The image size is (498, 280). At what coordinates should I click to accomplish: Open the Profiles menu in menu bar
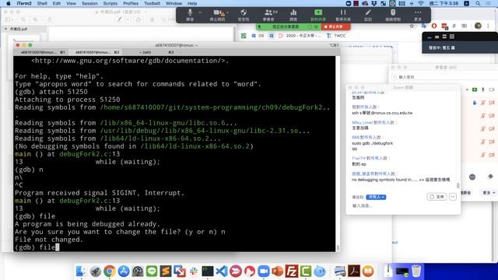point(131,3)
